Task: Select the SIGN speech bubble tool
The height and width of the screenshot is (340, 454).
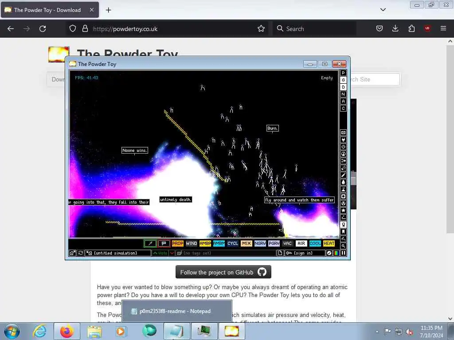Action: (x=164, y=243)
